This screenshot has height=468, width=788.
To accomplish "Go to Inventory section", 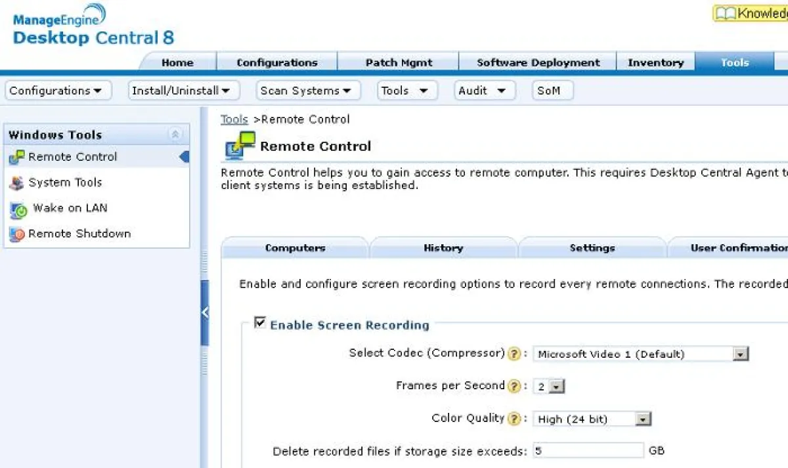I will tap(655, 62).
